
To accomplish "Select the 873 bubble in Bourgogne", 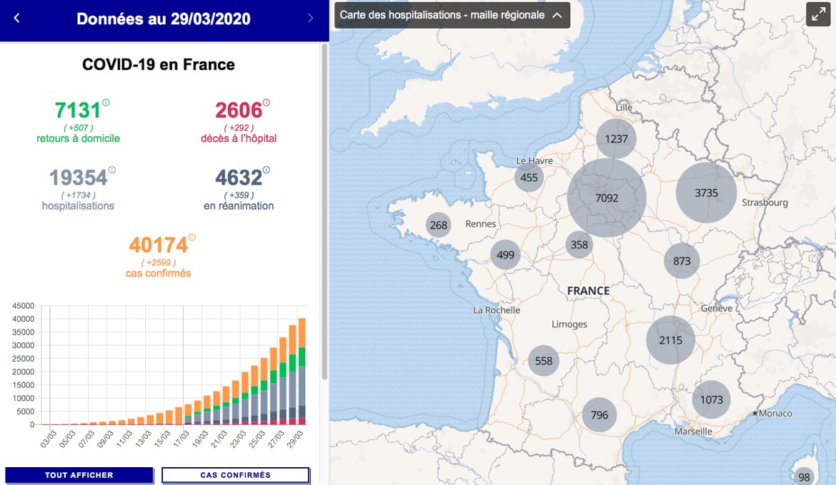I will [x=682, y=261].
